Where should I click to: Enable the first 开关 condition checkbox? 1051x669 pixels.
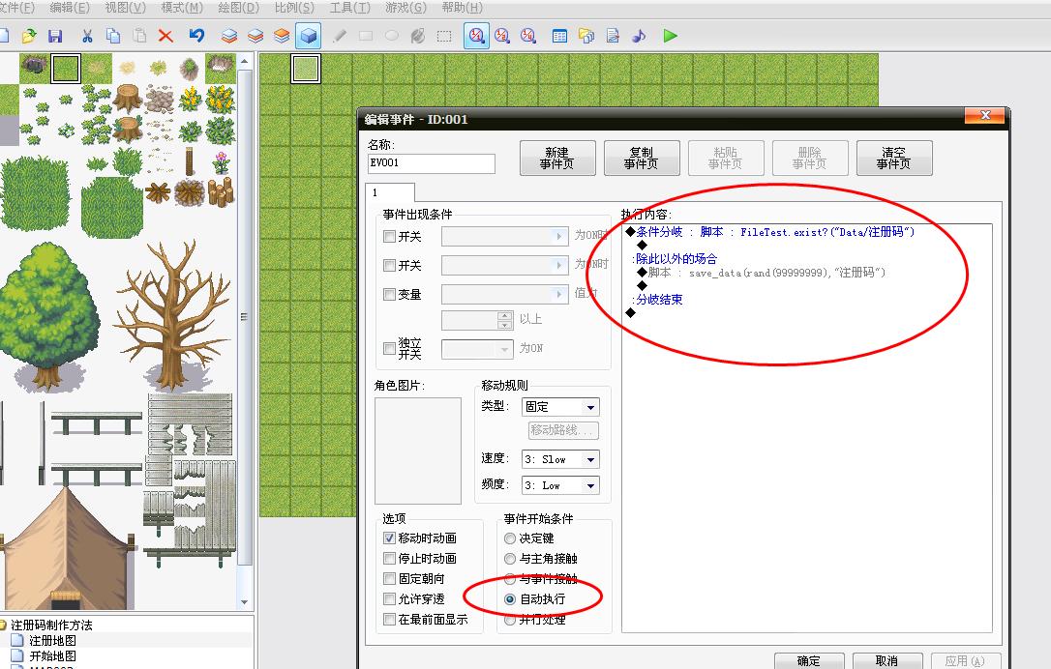click(x=389, y=237)
